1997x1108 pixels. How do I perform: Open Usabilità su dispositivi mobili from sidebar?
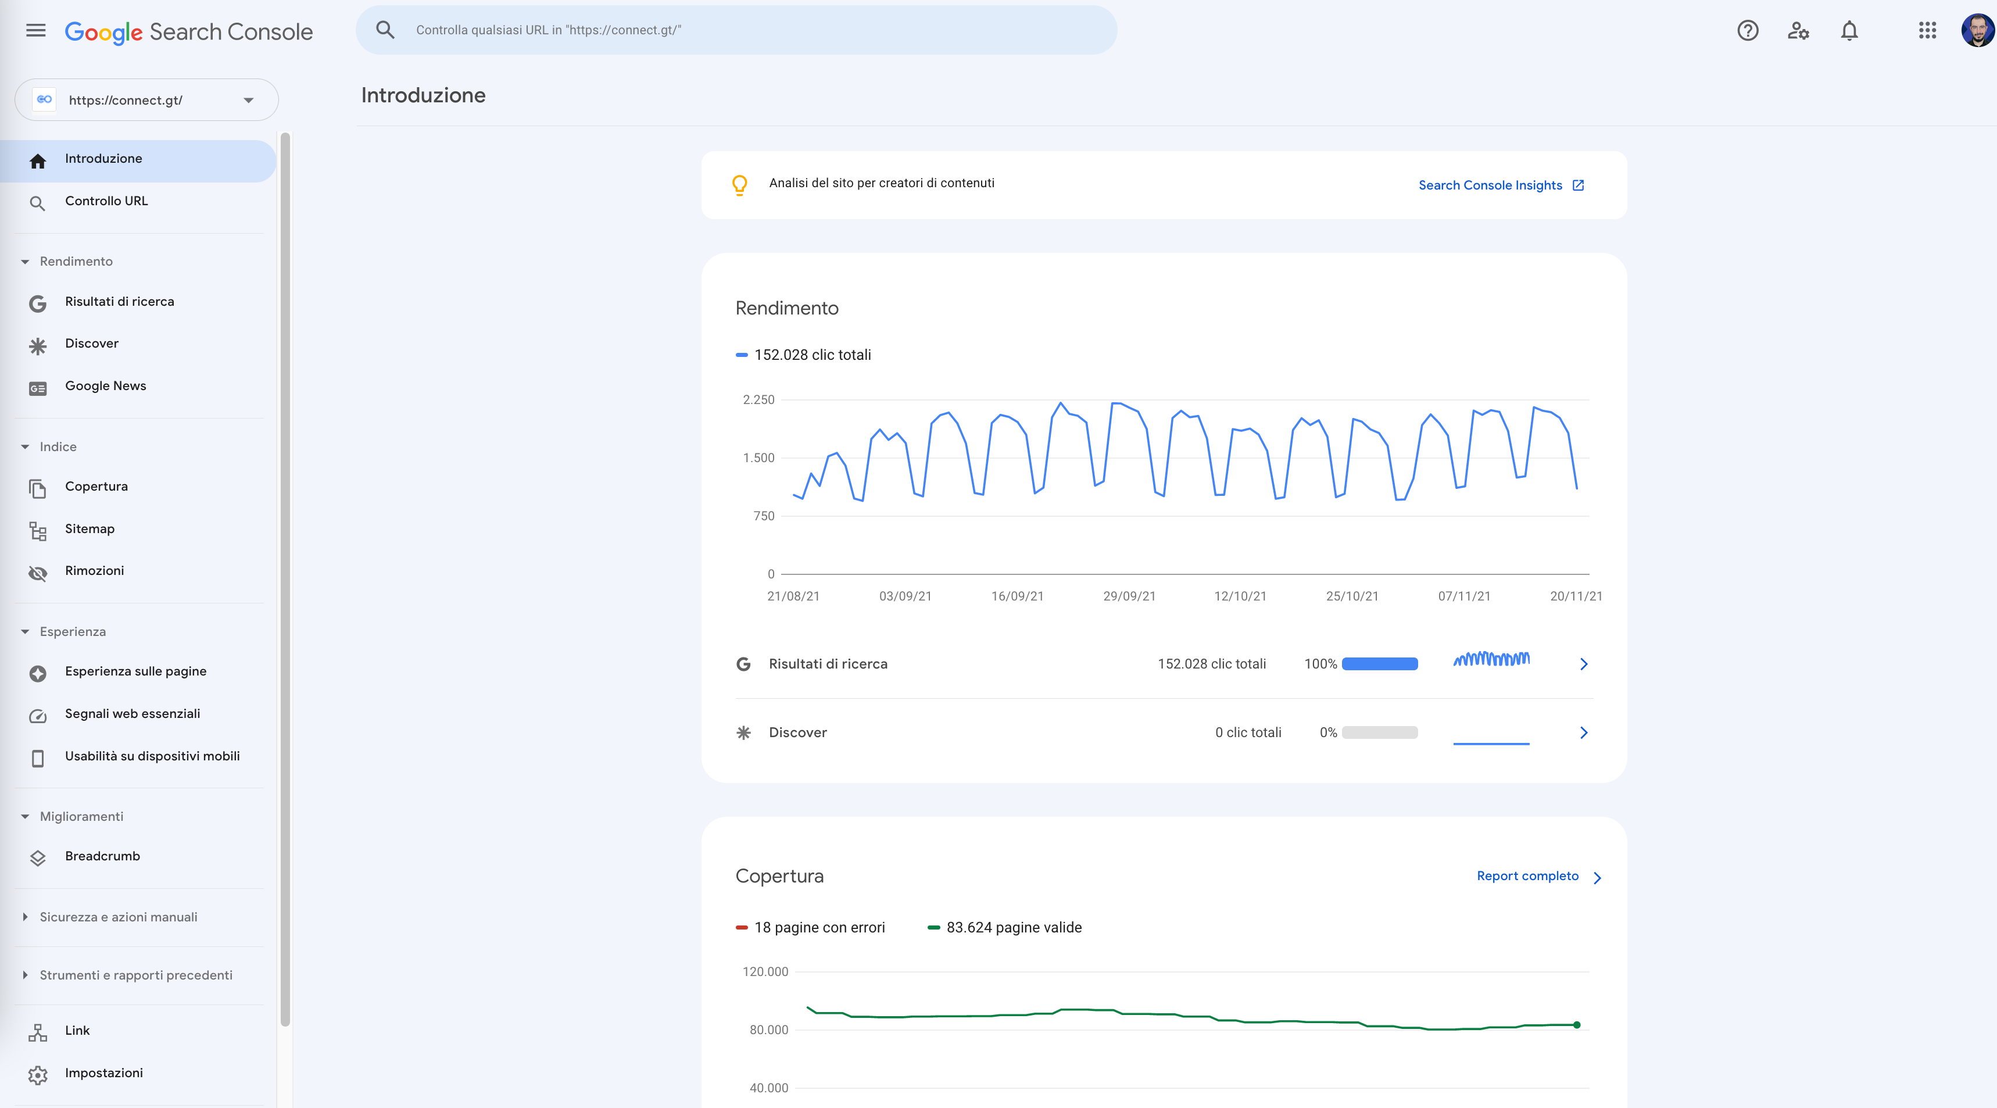pos(138,757)
